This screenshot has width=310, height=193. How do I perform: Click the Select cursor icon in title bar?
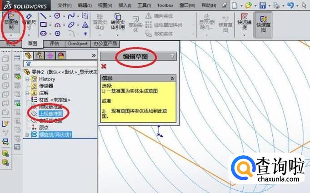pos(304,5)
